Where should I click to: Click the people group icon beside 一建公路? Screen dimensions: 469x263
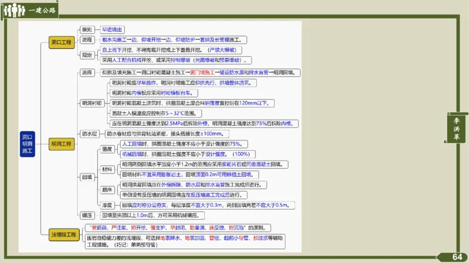pos(14,10)
